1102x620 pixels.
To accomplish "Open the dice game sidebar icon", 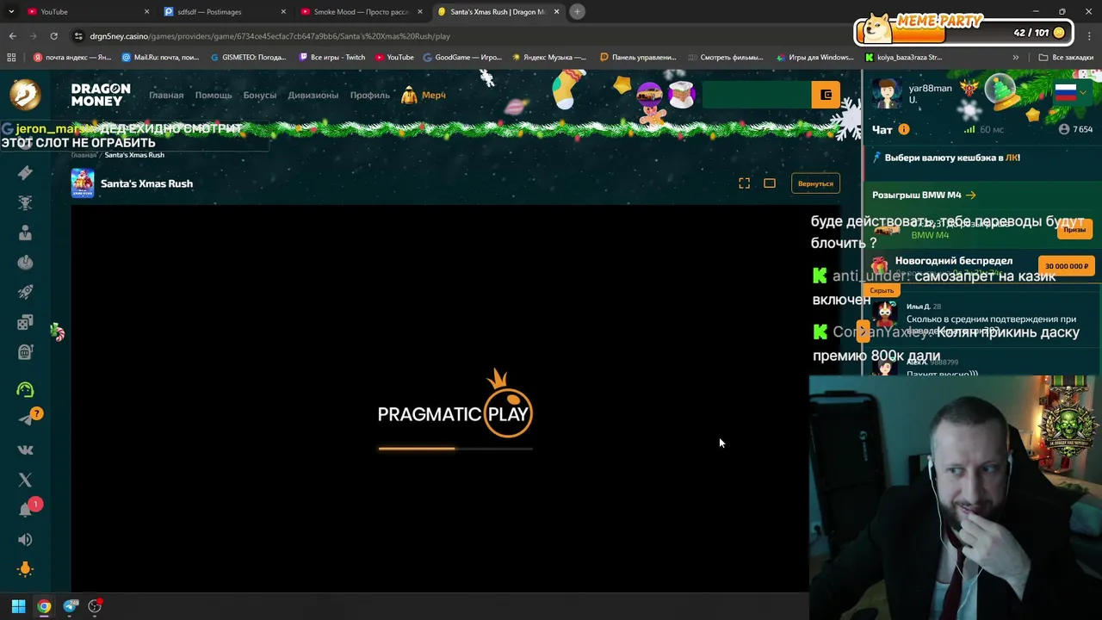I will click(x=25, y=322).
